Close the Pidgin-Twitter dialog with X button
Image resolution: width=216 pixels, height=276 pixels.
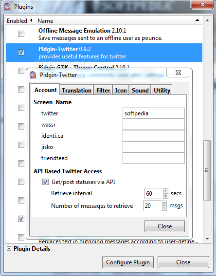pyautogui.click(x=178, y=73)
